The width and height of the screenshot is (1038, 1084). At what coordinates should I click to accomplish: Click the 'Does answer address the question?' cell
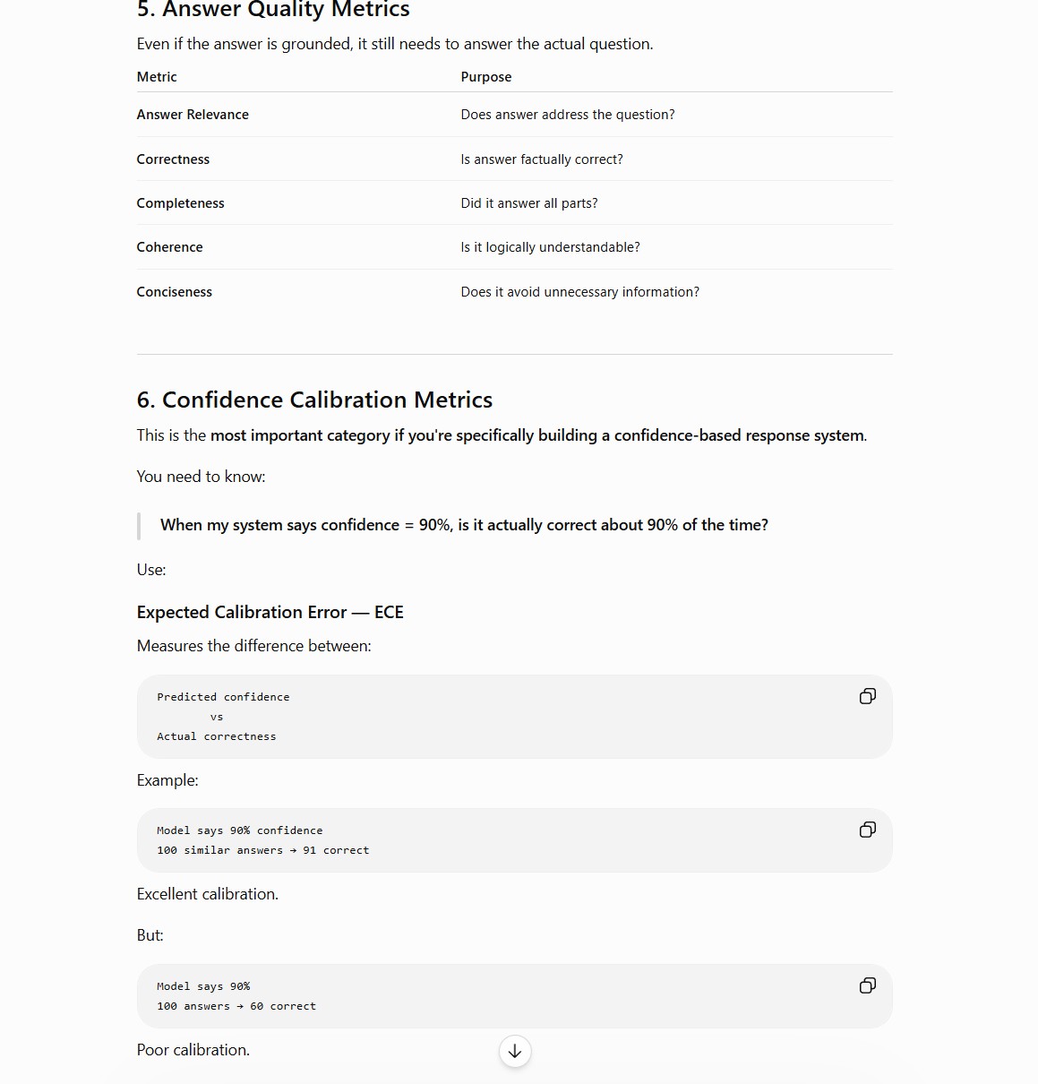click(568, 115)
